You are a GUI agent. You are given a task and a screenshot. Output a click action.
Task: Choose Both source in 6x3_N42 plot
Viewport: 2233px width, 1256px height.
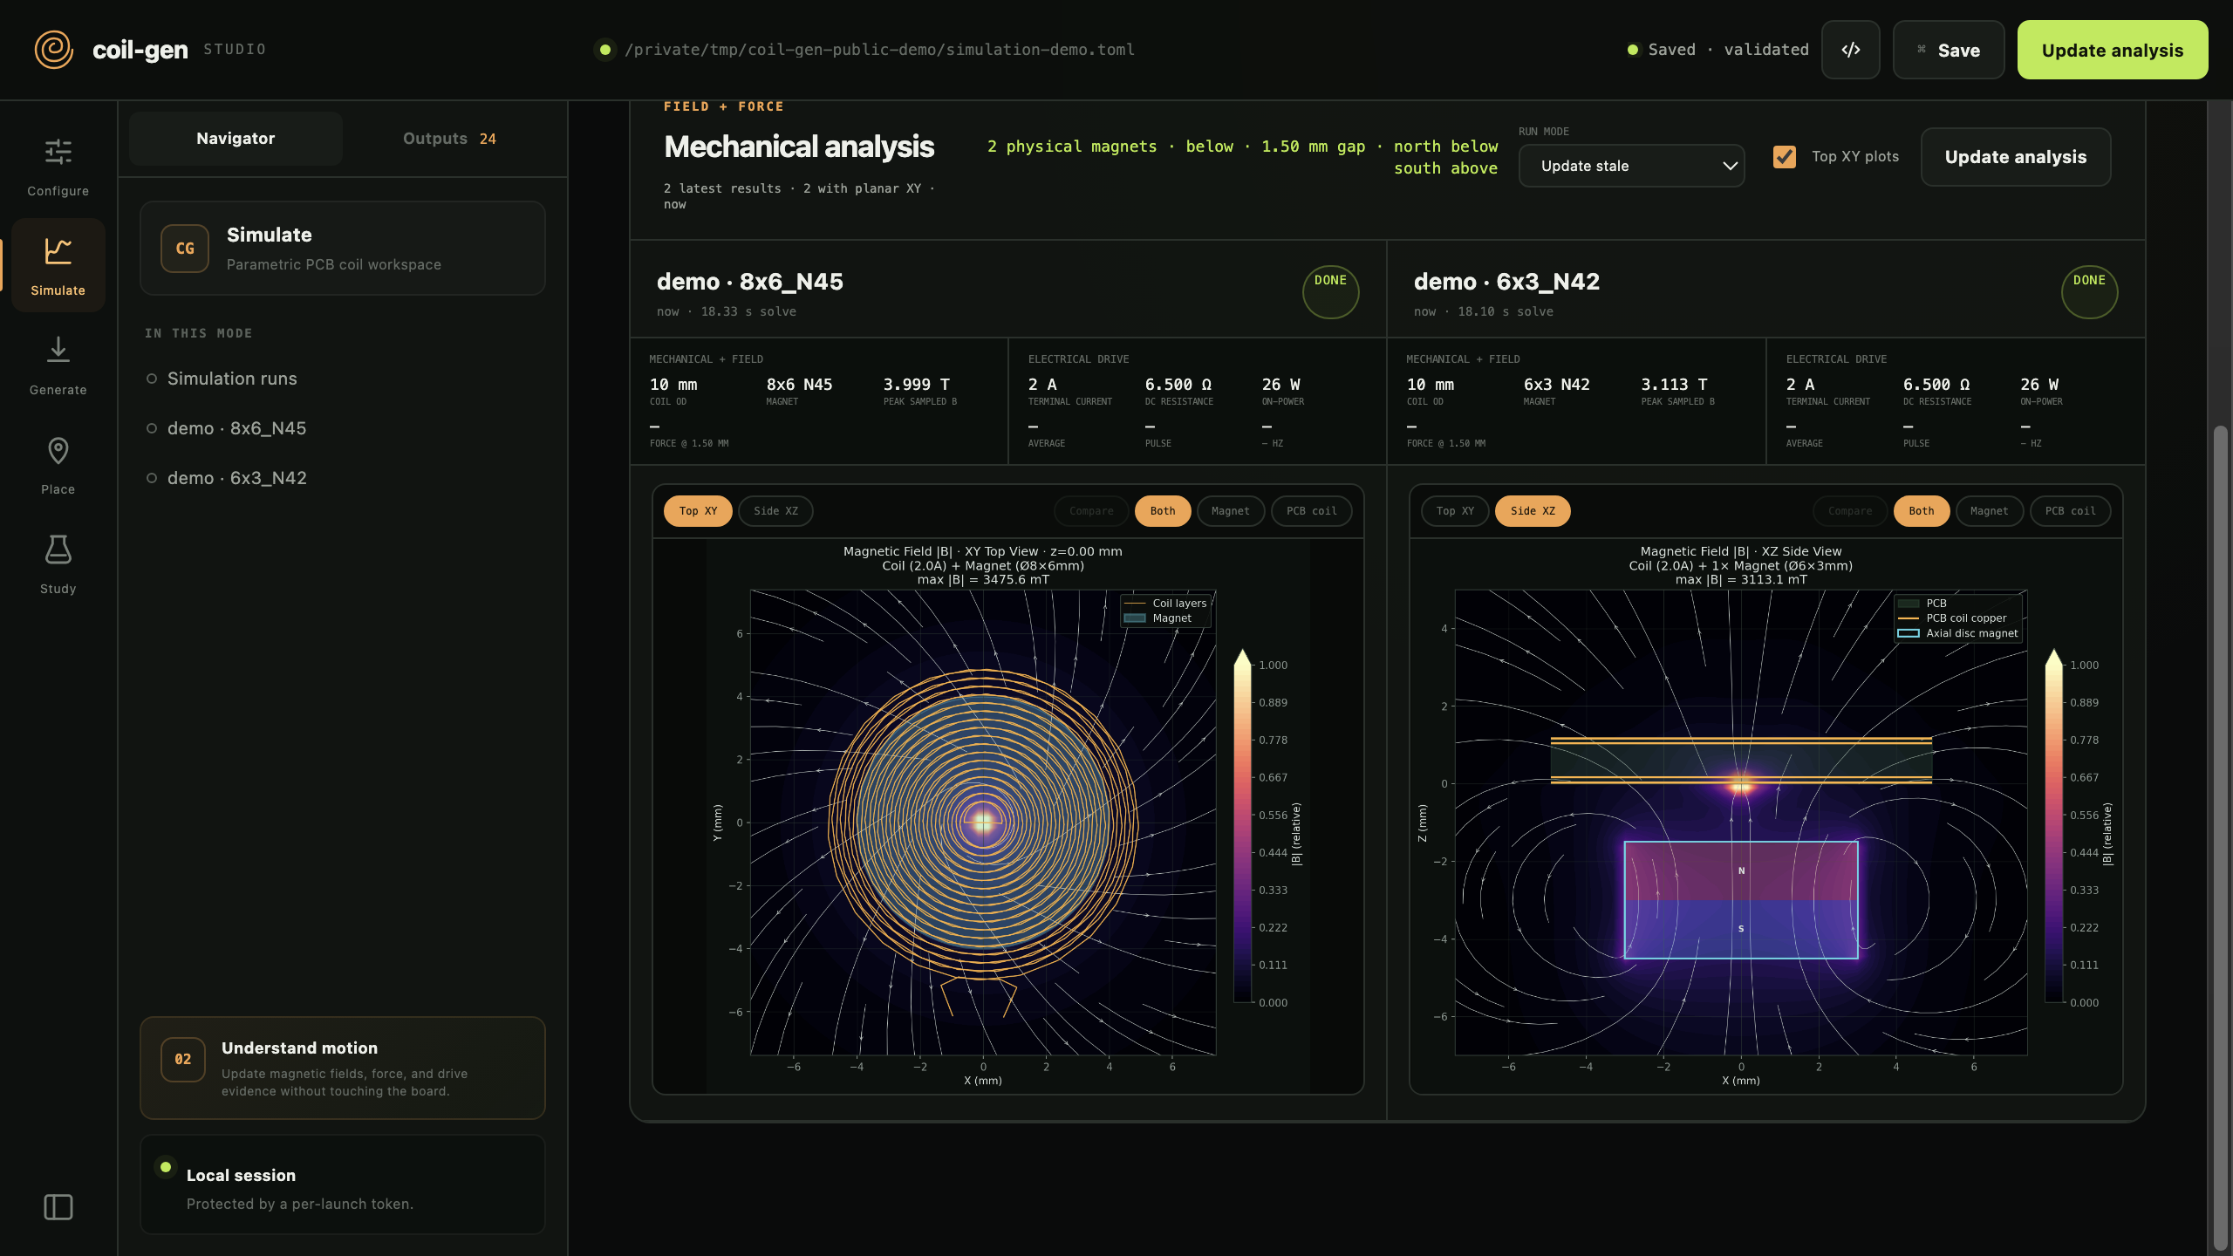coord(1922,511)
